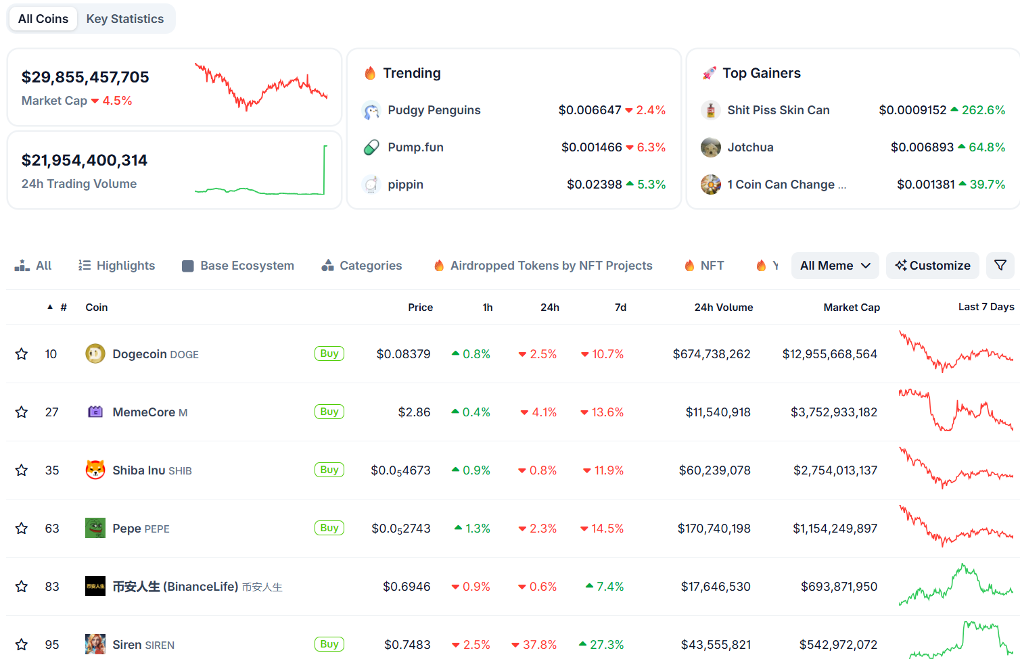Image resolution: width=1020 pixels, height=659 pixels.
Task: Open Dogecoin's last 7 days sparkline chart
Action: pos(956,351)
